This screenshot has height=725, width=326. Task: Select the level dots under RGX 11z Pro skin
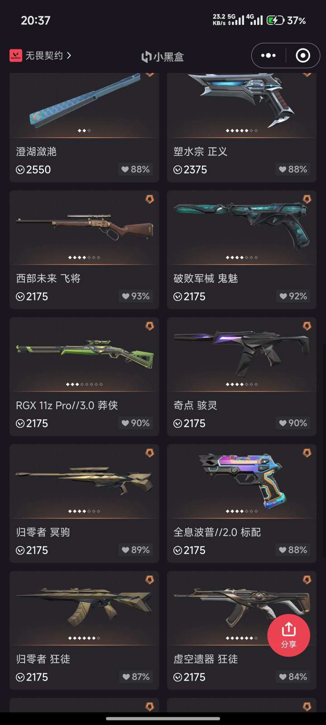tap(84, 384)
